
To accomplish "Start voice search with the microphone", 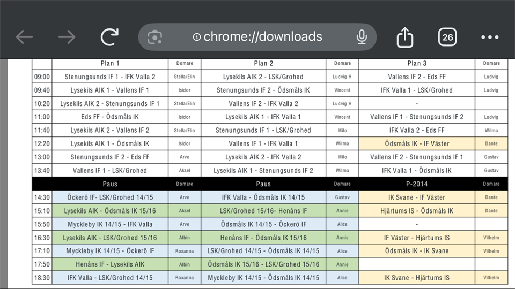I will point(361,37).
